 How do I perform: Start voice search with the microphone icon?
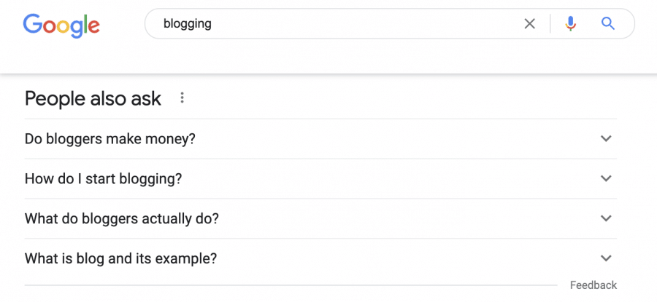[570, 24]
